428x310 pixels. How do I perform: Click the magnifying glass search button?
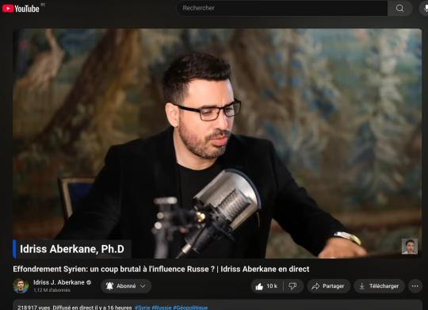[x=399, y=8]
